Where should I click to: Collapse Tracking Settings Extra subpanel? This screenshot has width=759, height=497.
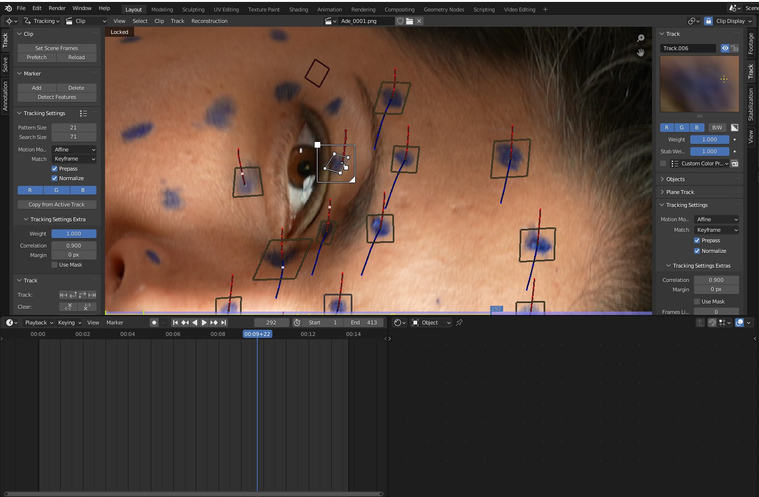tap(57, 219)
